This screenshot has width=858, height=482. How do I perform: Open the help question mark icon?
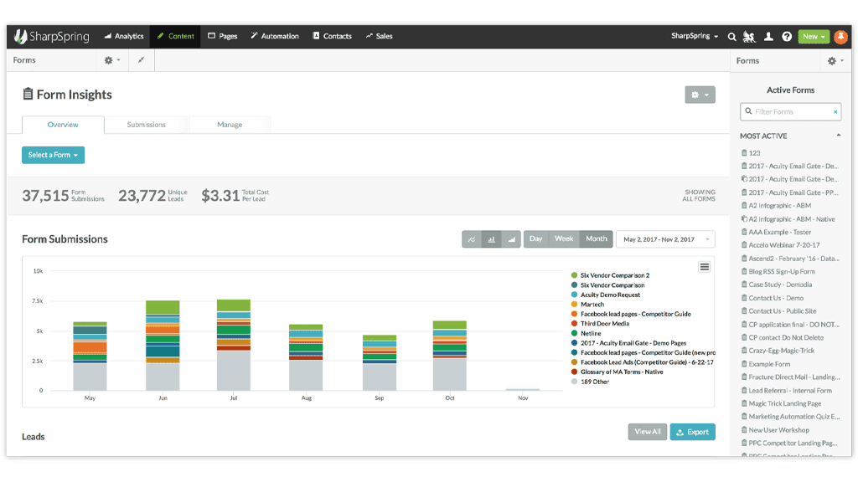[787, 37]
